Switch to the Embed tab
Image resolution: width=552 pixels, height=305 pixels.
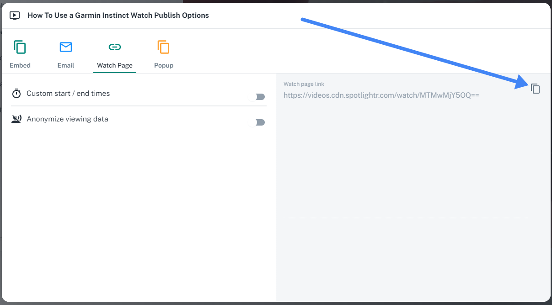click(x=20, y=65)
